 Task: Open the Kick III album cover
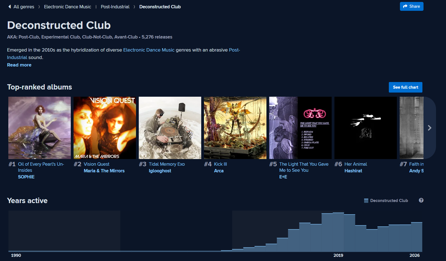235,128
